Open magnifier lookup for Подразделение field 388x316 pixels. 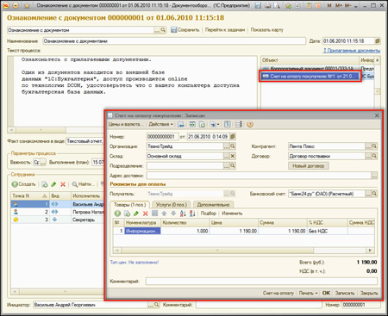tap(233, 166)
